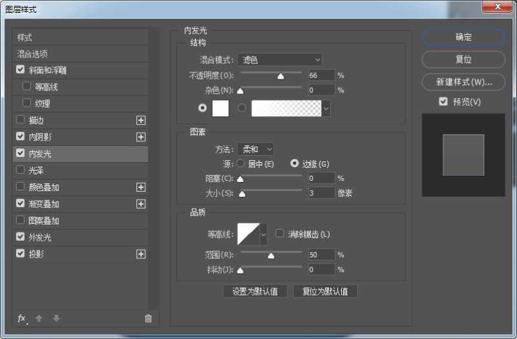Uncheck the 渐变叠加 checkbox
This screenshot has width=517, height=339.
coord(21,203)
